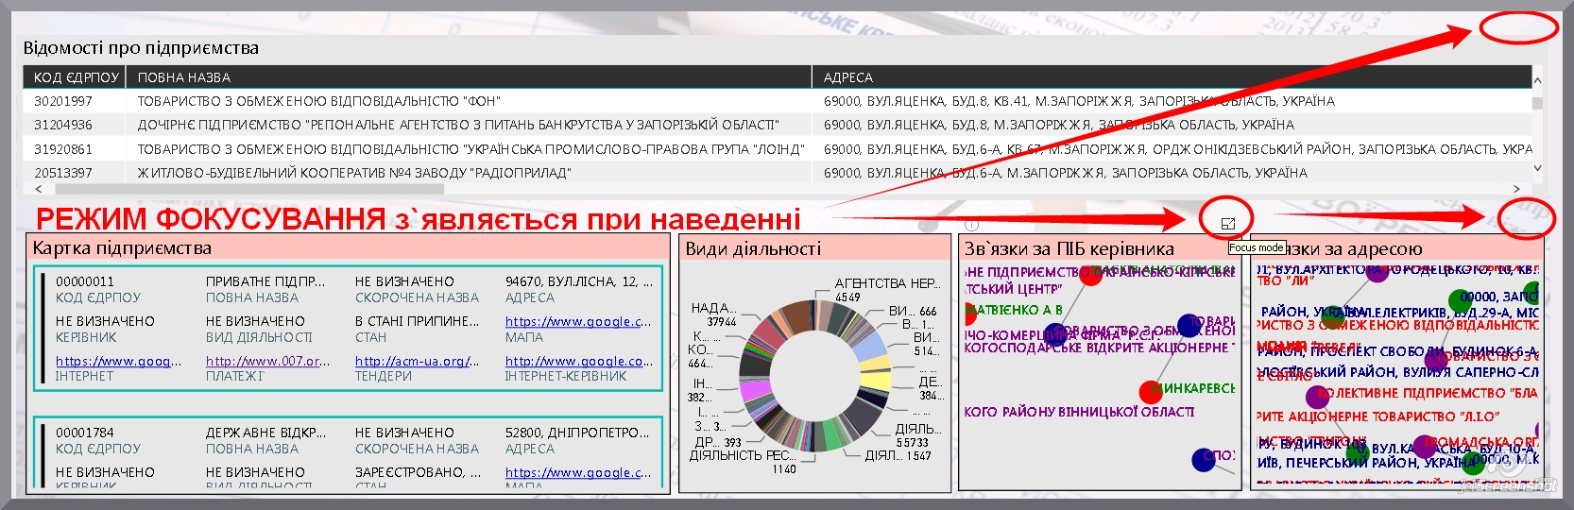The height and width of the screenshot is (510, 1574).
Task: Click the table's horizontal scroll left arrow
Action: coord(38,189)
